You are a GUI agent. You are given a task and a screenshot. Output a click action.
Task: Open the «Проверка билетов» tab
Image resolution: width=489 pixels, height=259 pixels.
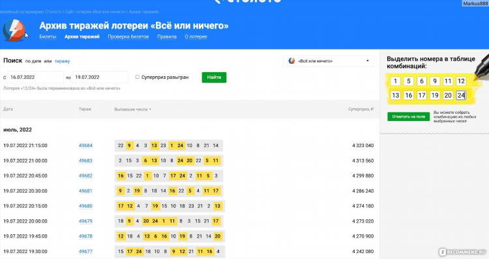pyautogui.click(x=128, y=36)
